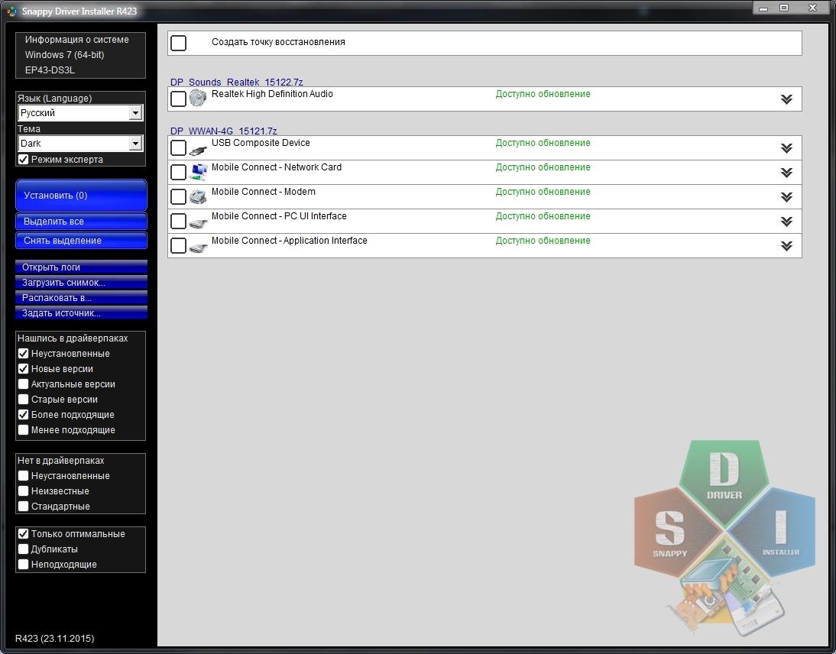The height and width of the screenshot is (654, 836).
Task: Click Загрузить снимок... button
Action: click(x=81, y=283)
